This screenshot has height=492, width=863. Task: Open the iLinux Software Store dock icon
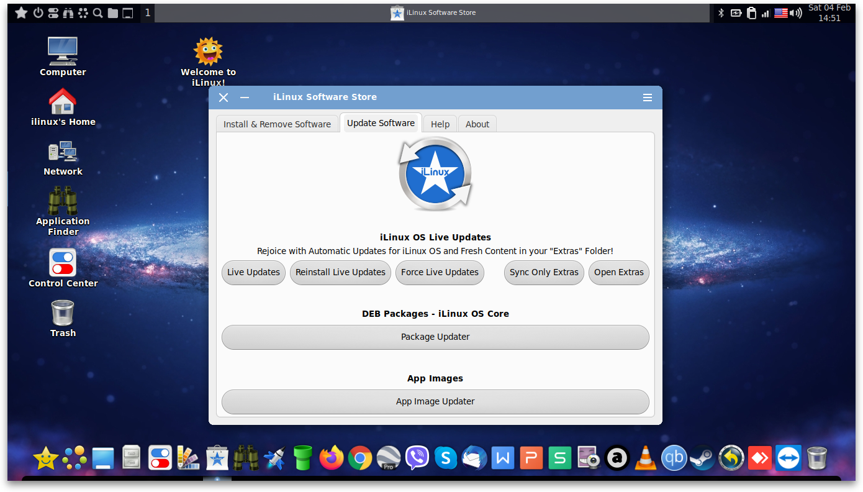(x=217, y=458)
